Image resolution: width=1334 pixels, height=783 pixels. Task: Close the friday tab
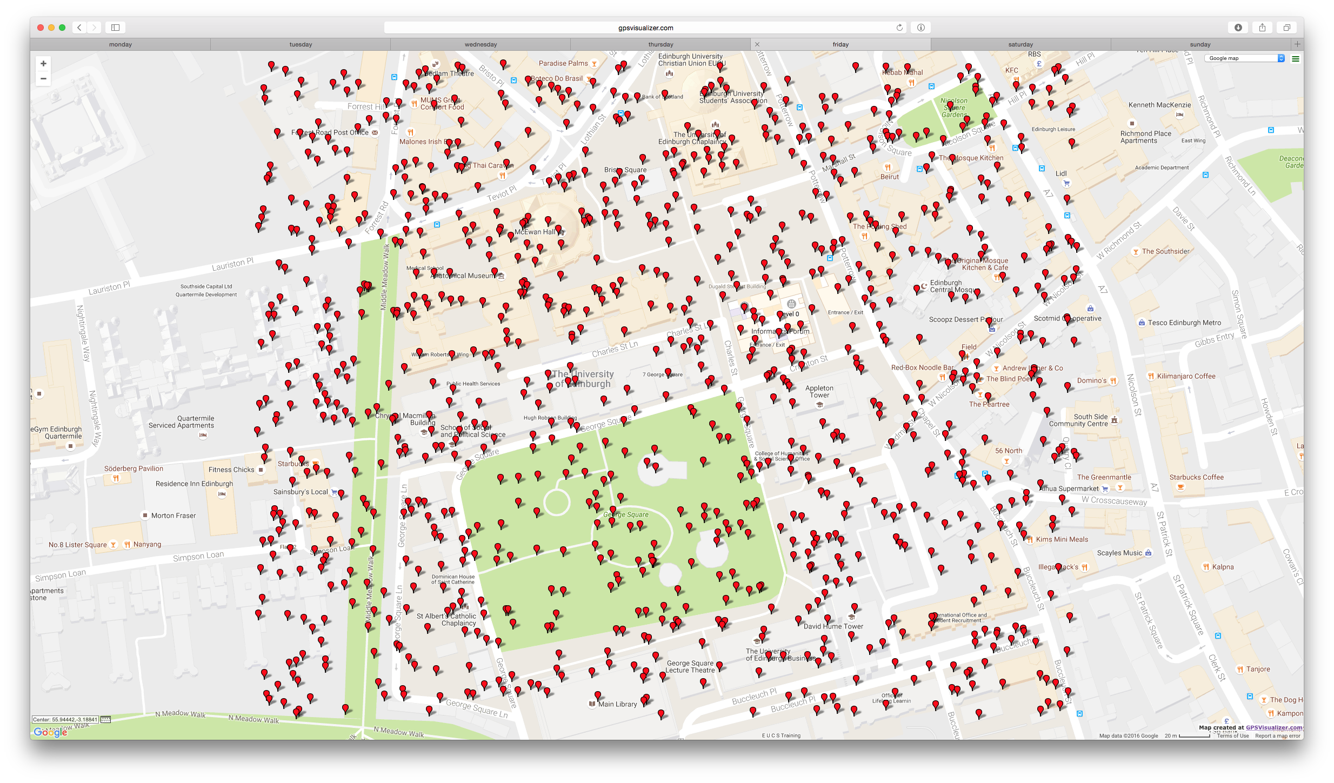[757, 44]
